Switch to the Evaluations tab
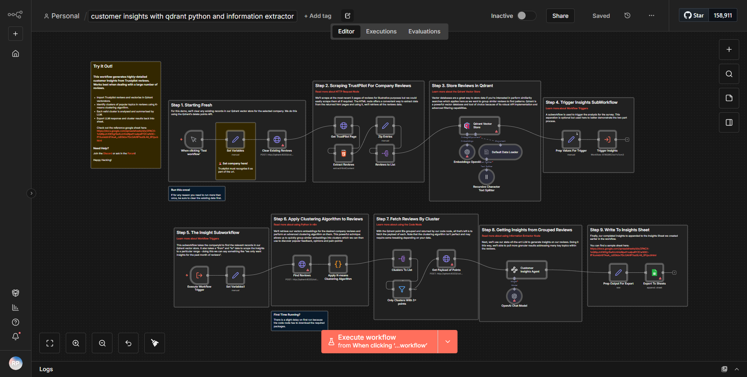747x377 pixels. click(424, 31)
